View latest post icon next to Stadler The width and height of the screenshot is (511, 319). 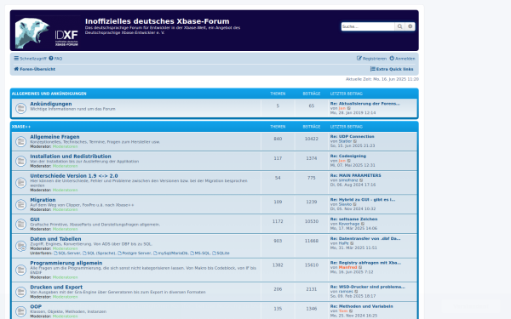click(355, 141)
